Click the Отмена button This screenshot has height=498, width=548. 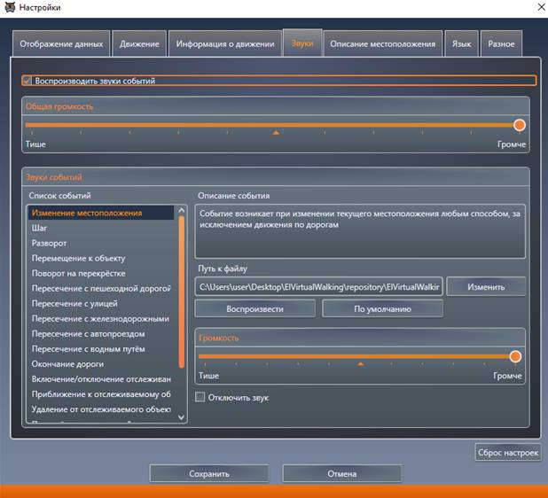coord(341,473)
